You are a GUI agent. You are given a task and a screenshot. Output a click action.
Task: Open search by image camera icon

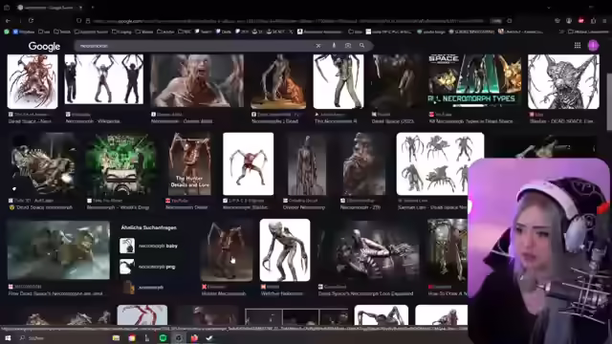pyautogui.click(x=348, y=46)
